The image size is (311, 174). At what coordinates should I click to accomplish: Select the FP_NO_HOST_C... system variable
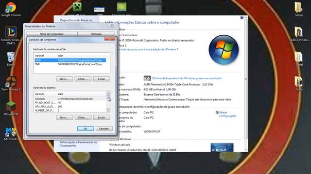click(70, 103)
